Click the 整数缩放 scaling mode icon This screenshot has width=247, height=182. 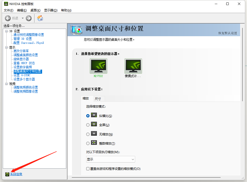tap(94, 143)
